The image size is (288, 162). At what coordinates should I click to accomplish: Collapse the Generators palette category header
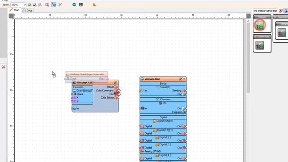281,17
